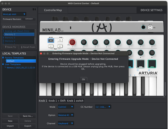The height and width of the screenshot is (129, 168).
Task: Click the horizontal scrollbar below the keyboard
Action: click(x=101, y=96)
